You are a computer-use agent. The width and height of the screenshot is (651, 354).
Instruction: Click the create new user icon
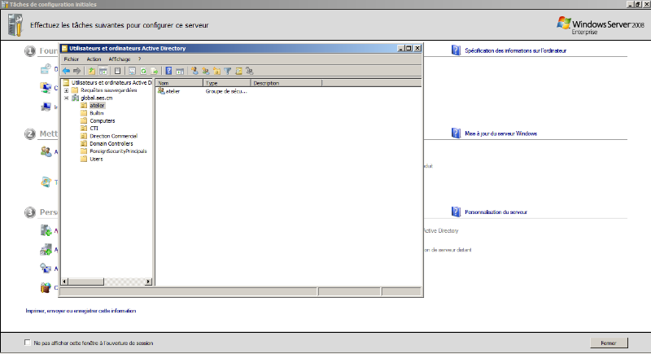coord(194,71)
